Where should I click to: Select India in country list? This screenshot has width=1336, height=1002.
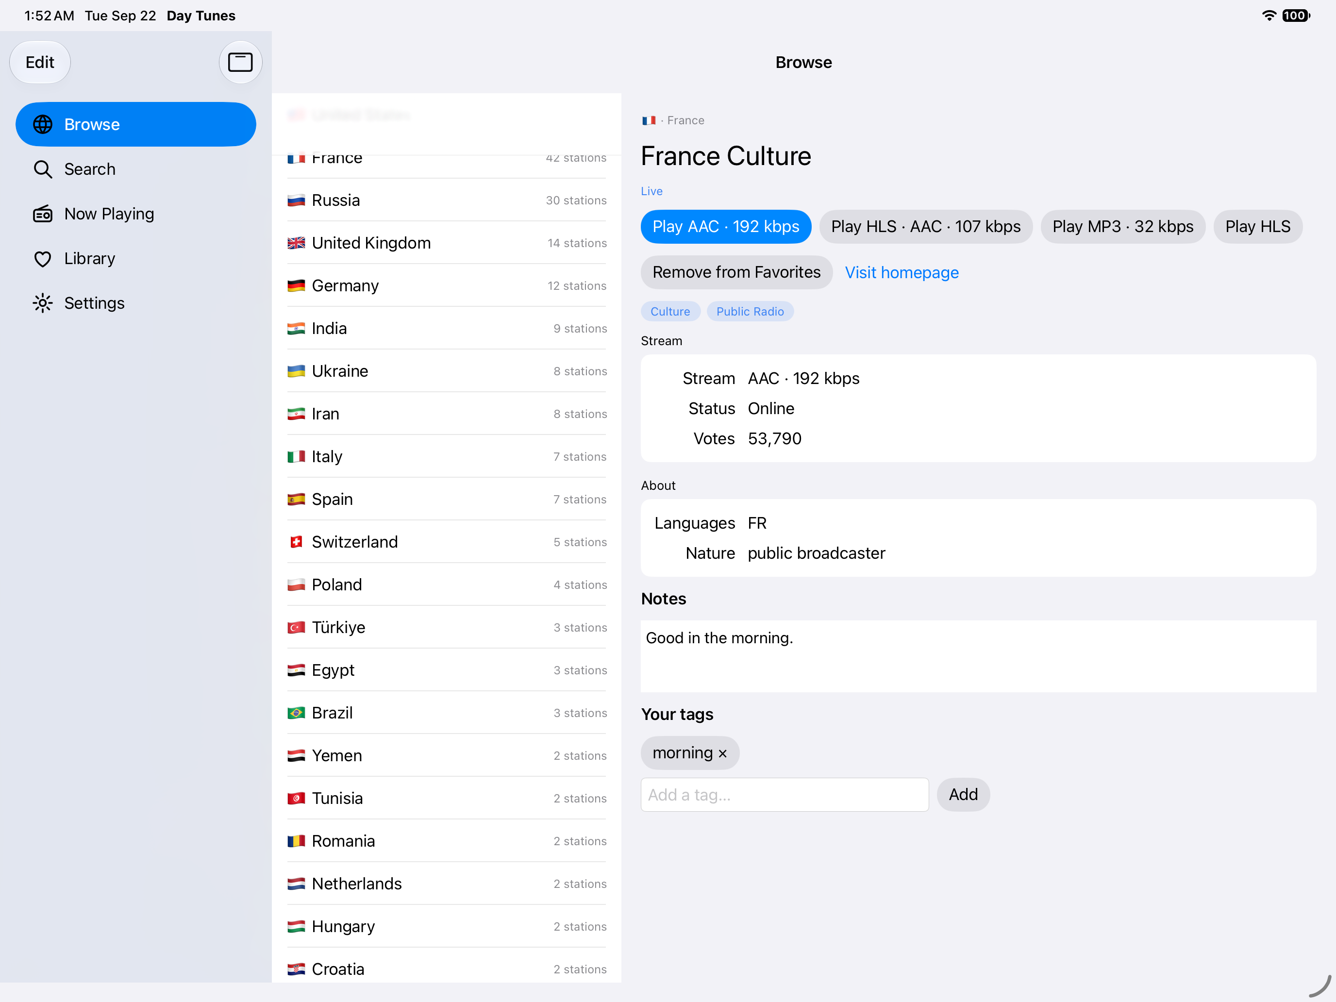(x=446, y=328)
